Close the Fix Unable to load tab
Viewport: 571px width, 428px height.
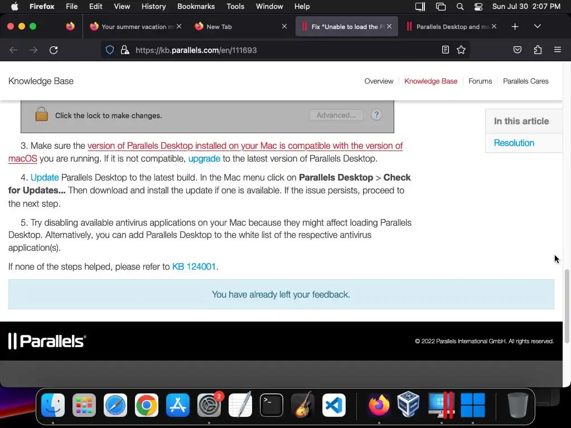point(389,26)
